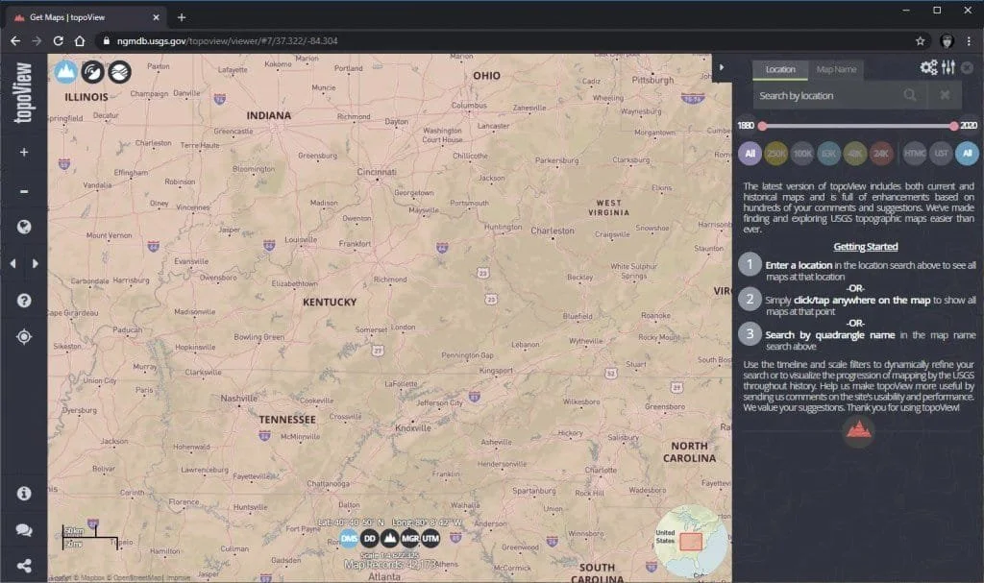984x583 pixels.
Task: Open the gears settings icon
Action: (x=929, y=67)
